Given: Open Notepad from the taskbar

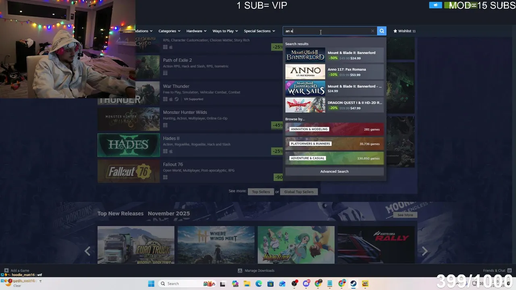Looking at the screenshot, I should pyautogui.click(x=330, y=284).
